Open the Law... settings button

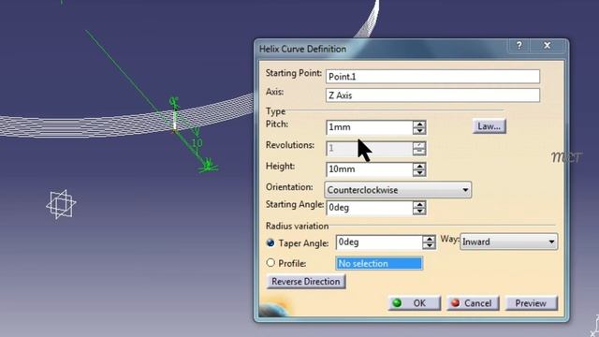tap(489, 126)
